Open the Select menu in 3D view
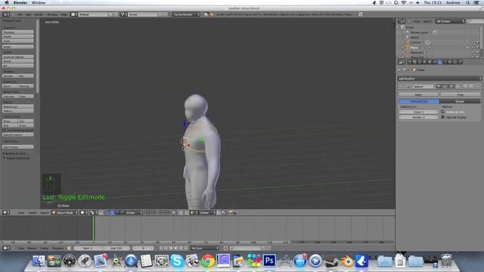This screenshot has width=484, height=272. 33,212
